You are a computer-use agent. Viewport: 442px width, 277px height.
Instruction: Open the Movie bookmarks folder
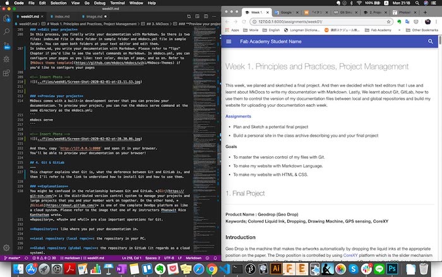coord(251,30)
